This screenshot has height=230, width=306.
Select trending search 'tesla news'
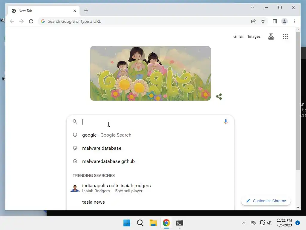(x=150, y=202)
